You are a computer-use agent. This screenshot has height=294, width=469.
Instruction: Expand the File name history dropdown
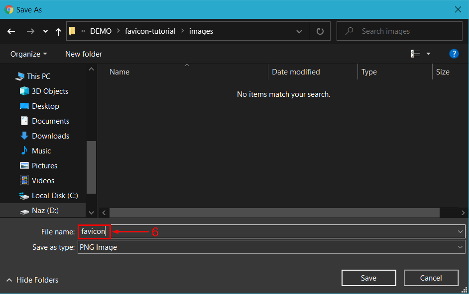coord(460,231)
